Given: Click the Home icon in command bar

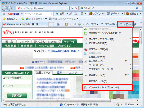Looking at the screenshot, I should (x=58, y=24).
